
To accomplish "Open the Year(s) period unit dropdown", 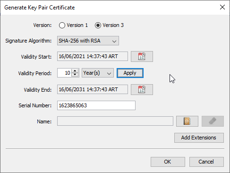I will pos(98,73).
